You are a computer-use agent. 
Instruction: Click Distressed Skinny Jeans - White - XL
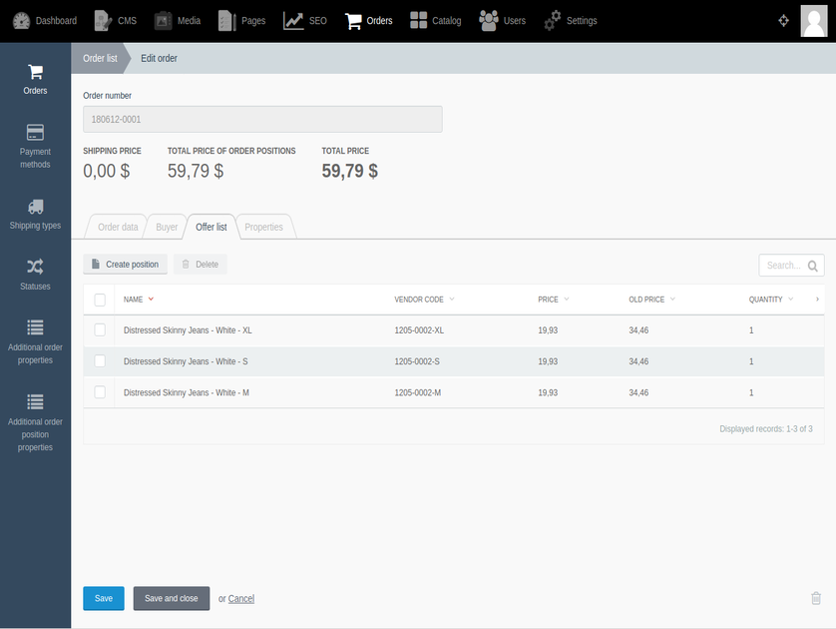[188, 330]
